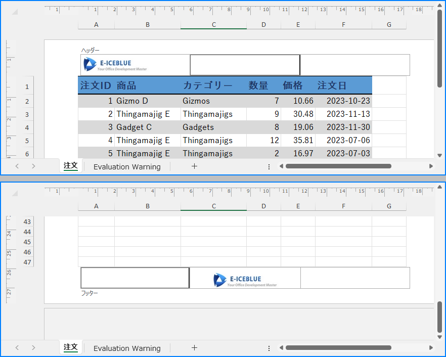The height and width of the screenshot is (357, 446).
Task: Click the top window vertical scrollbar thumb
Action: point(439,49)
